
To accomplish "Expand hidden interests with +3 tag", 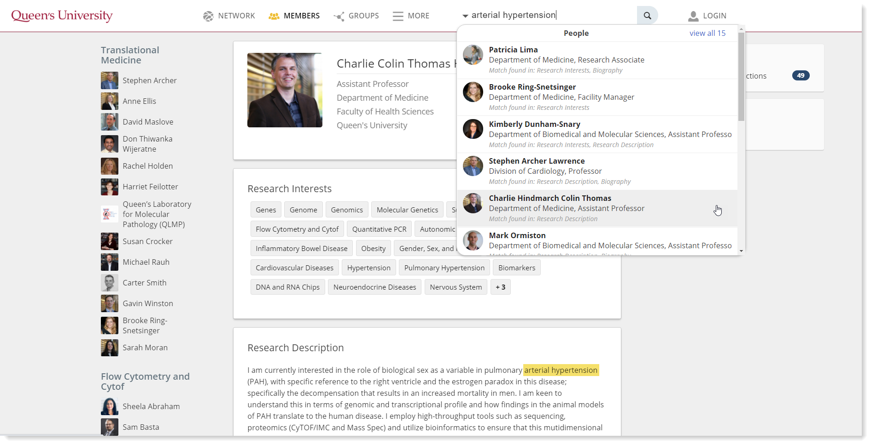I will coord(500,287).
